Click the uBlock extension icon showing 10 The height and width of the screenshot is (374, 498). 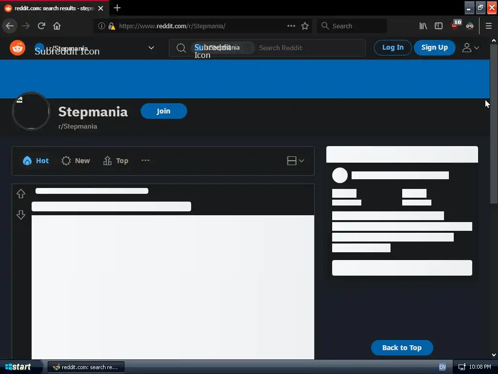click(455, 25)
